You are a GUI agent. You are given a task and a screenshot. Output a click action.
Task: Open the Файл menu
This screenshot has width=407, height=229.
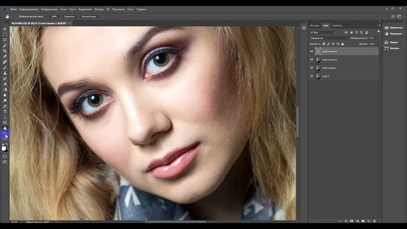tap(14, 10)
